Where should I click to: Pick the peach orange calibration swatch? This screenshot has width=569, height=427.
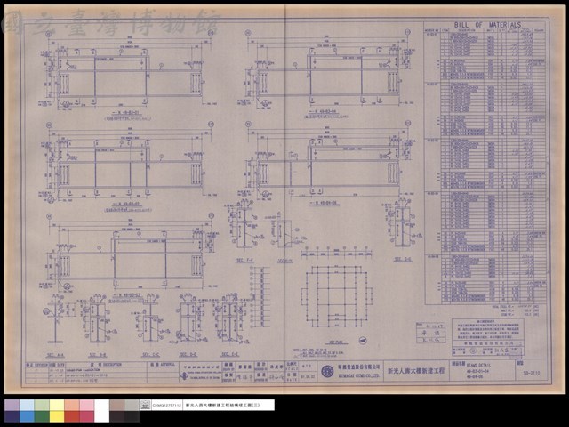(72, 406)
